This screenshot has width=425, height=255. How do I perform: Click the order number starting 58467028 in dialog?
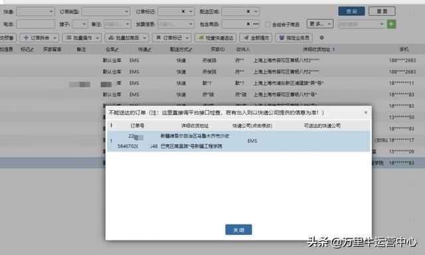[x=137, y=146]
